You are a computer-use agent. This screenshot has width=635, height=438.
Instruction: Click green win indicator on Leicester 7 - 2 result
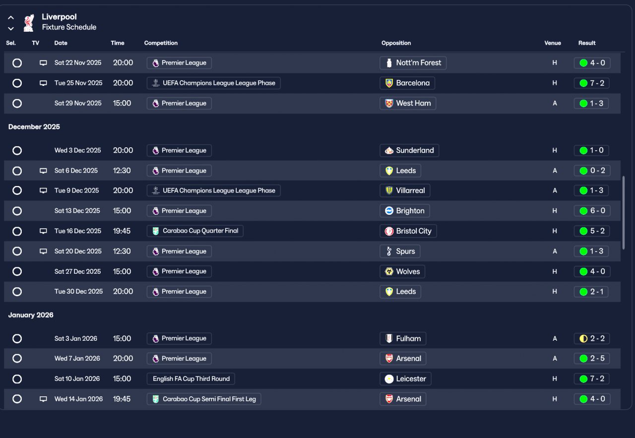pyautogui.click(x=583, y=379)
